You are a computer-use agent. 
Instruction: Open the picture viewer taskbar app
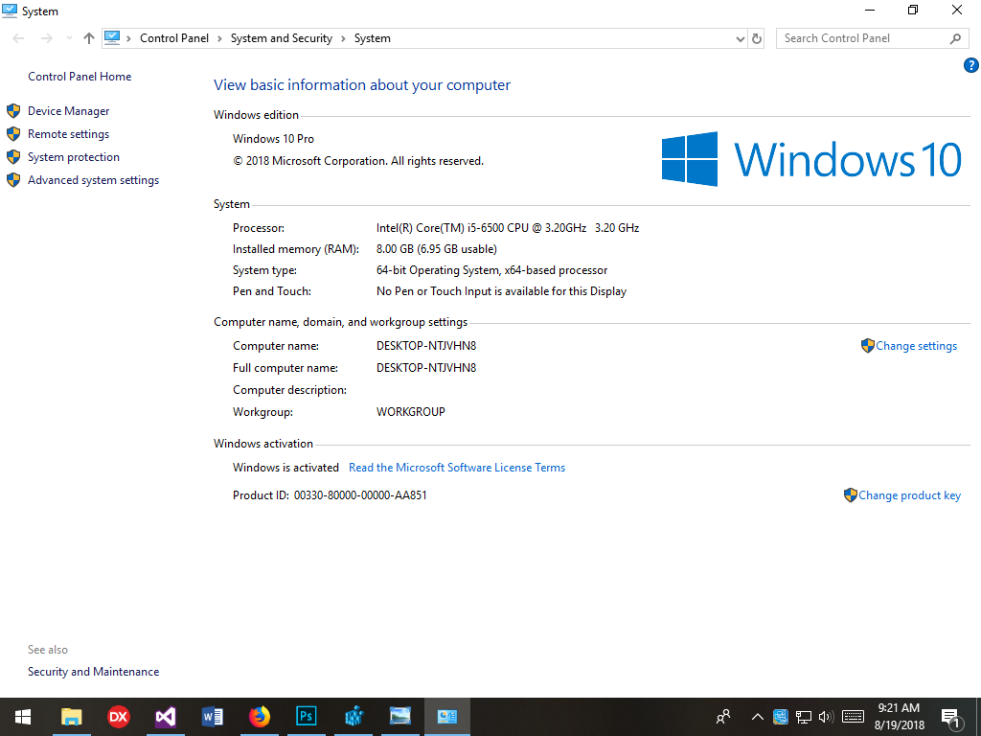400,717
